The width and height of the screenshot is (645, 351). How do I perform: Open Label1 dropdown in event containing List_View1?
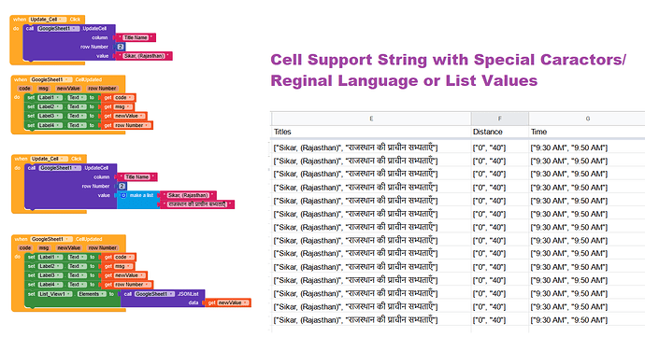point(50,258)
